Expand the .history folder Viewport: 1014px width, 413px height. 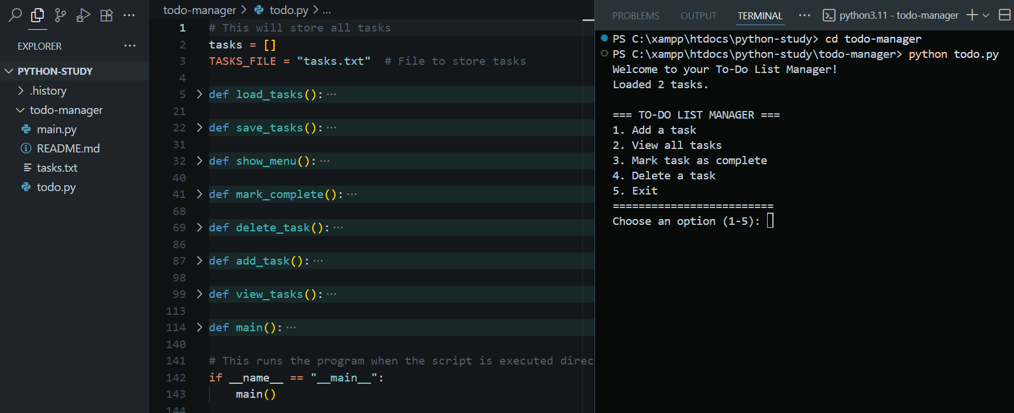(48, 91)
